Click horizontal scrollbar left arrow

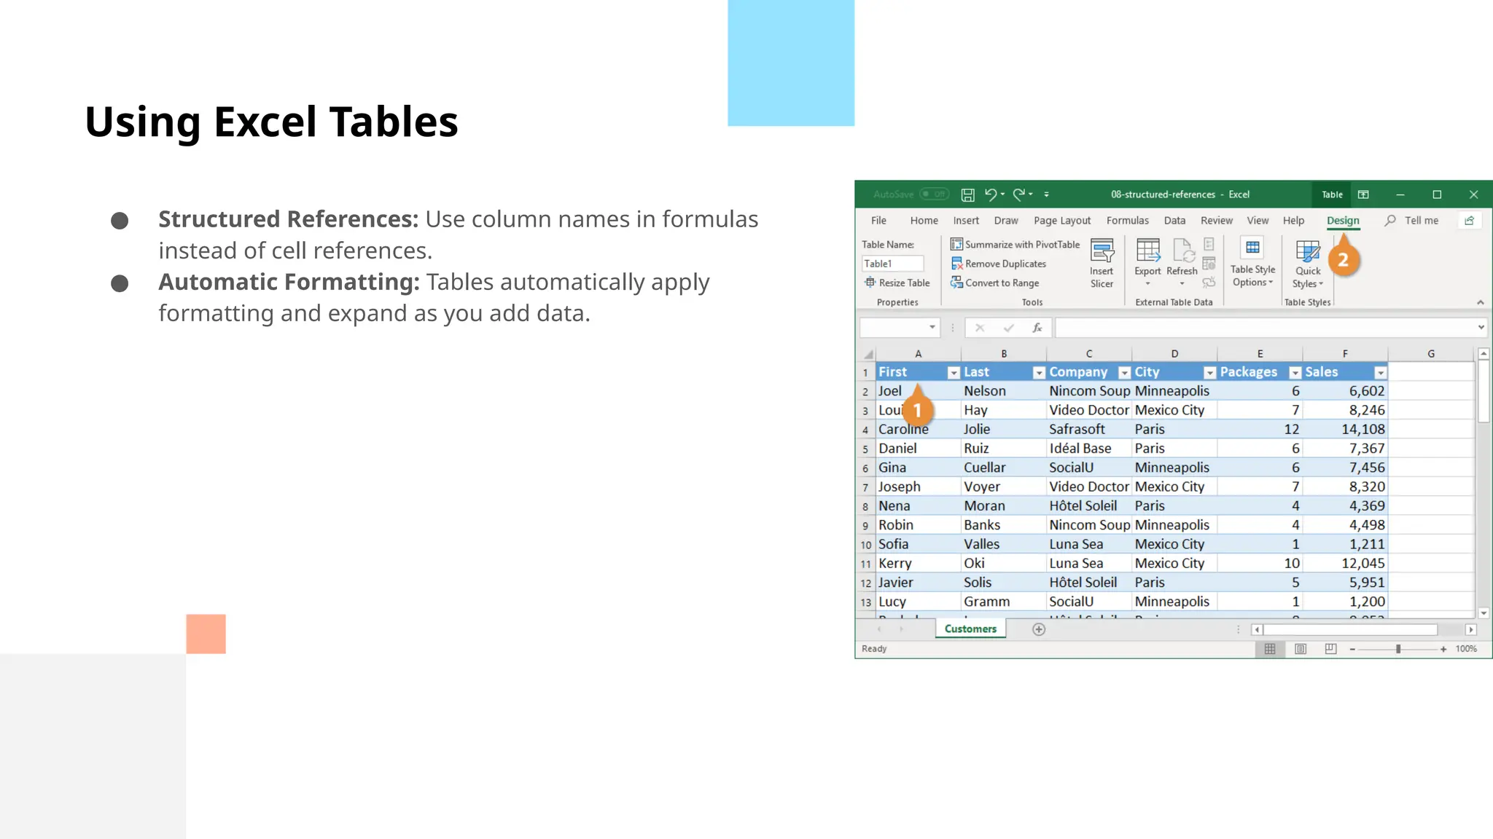click(1257, 630)
